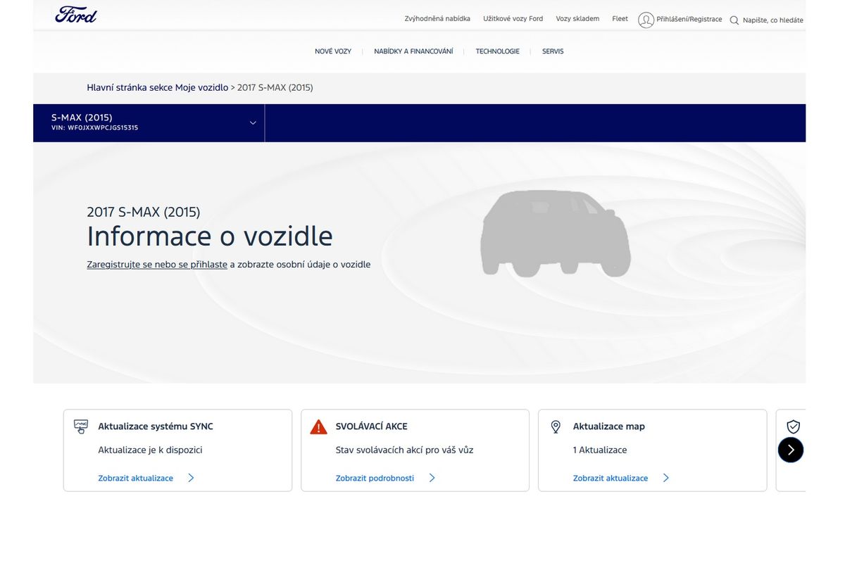845x563 pixels.
Task: Click the user profile icon
Action: click(646, 20)
